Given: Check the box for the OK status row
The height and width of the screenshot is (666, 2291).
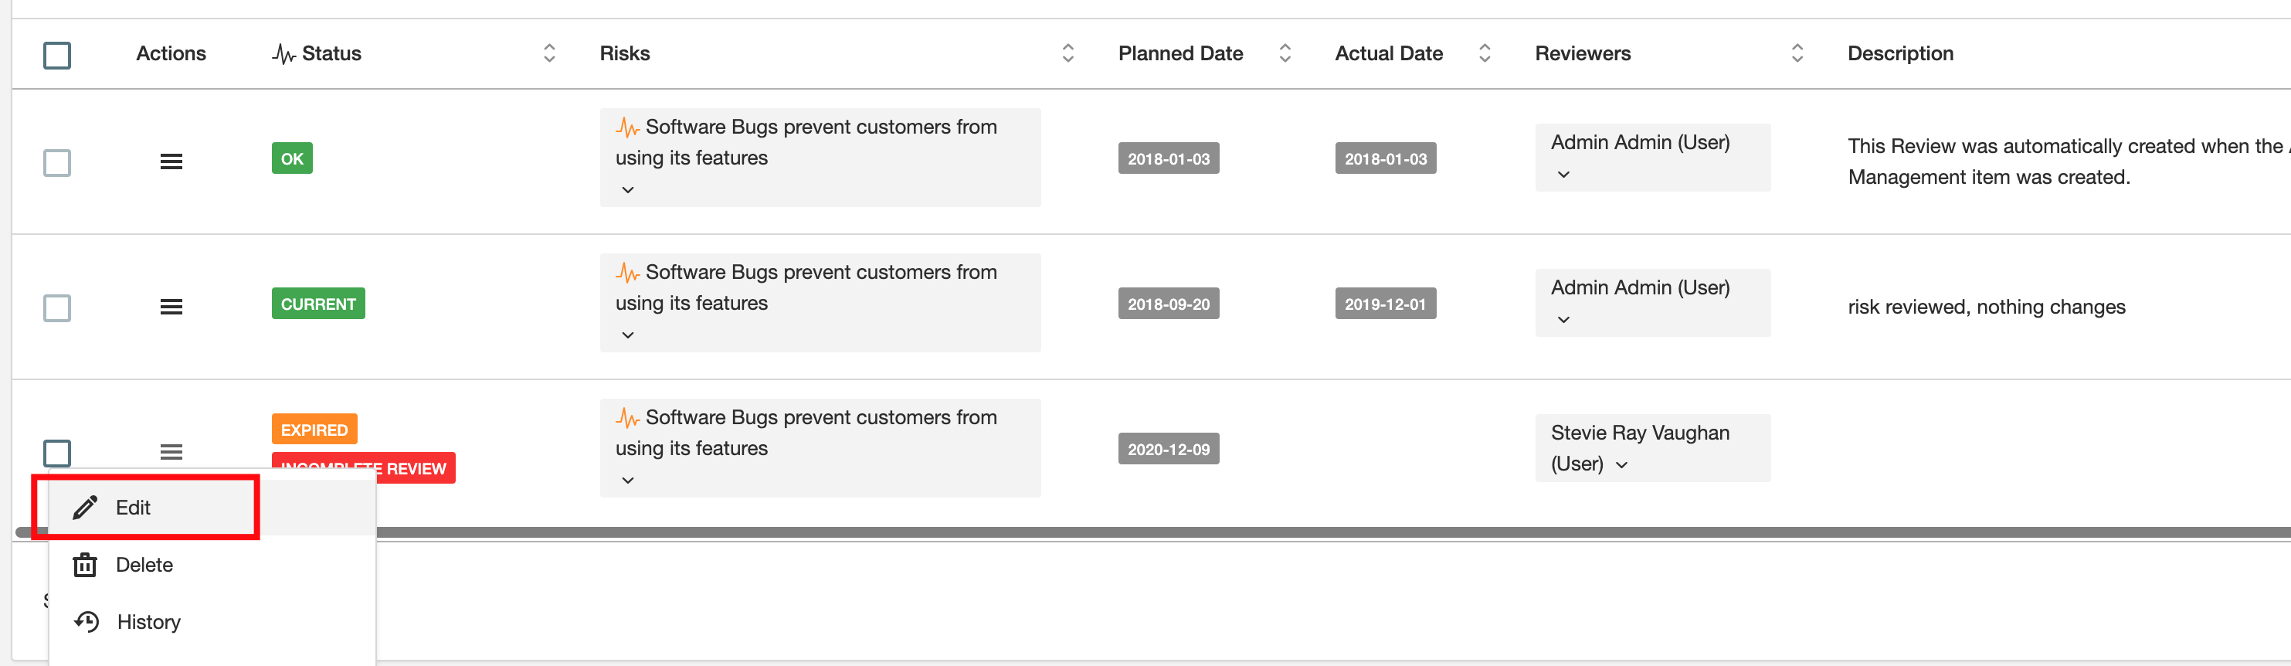Looking at the screenshot, I should click(57, 163).
